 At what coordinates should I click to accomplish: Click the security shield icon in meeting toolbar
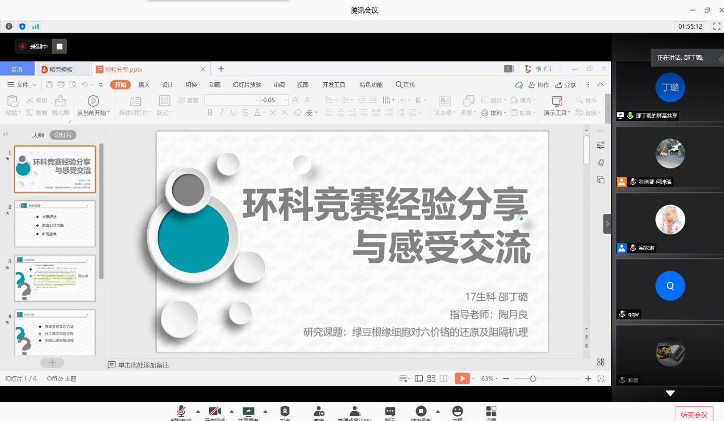pyautogui.click(x=285, y=412)
